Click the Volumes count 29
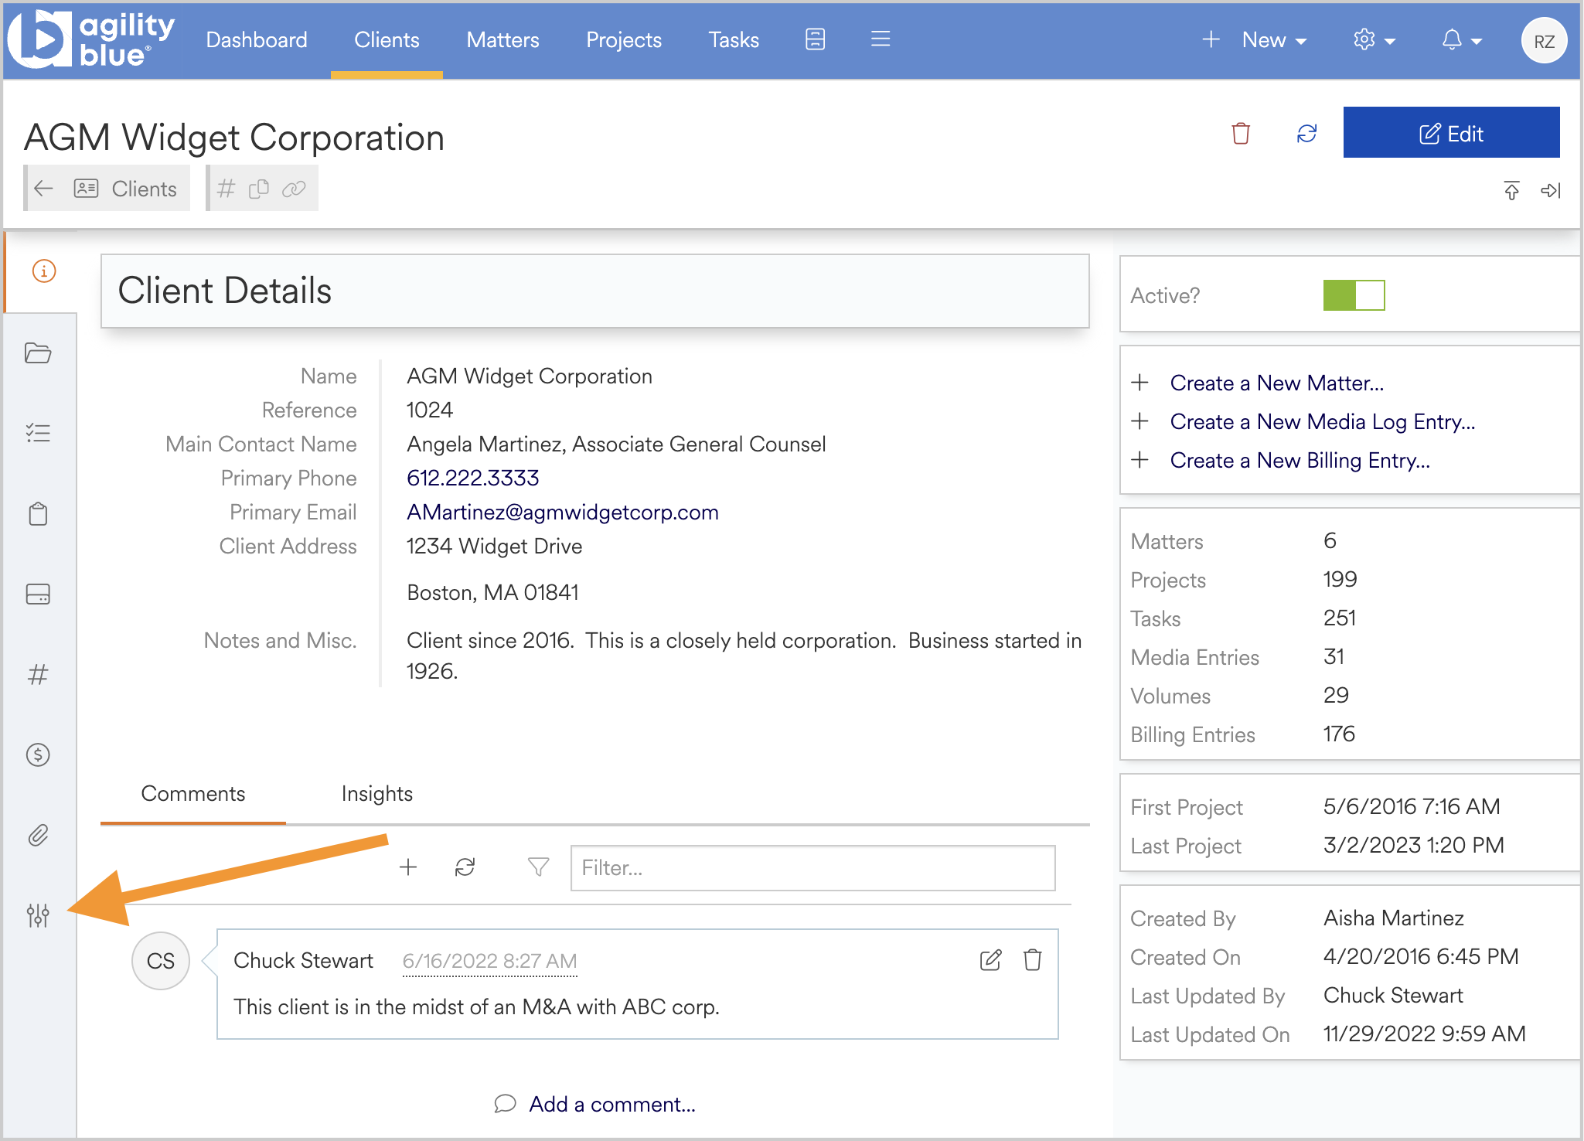This screenshot has width=1584, height=1141. coord(1336,695)
